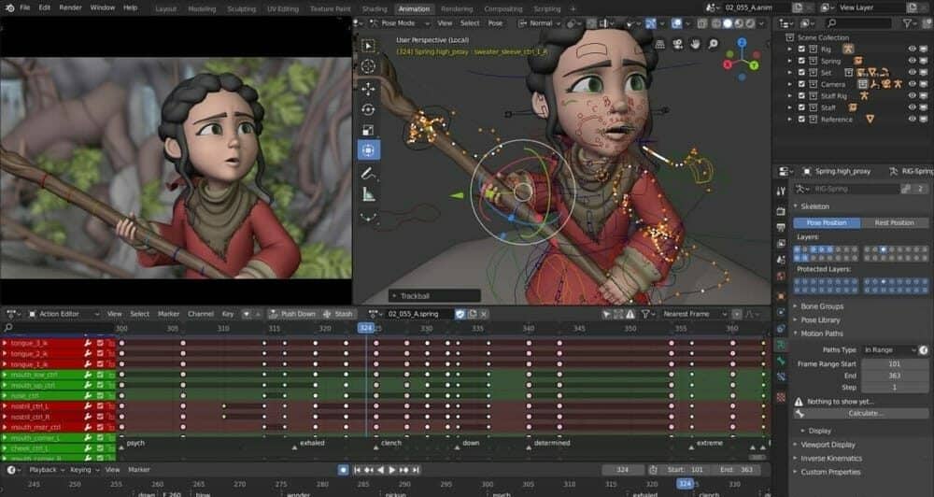Viewport: 934px width, 497px height.
Task: Open the object data armature properties tab
Action: (x=781, y=345)
